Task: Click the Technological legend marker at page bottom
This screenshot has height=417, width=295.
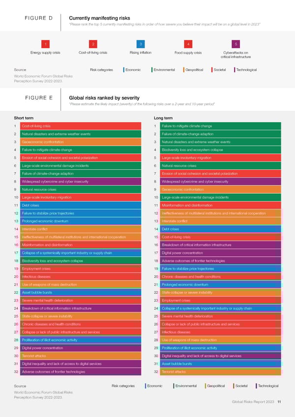Action: (x=256, y=386)
